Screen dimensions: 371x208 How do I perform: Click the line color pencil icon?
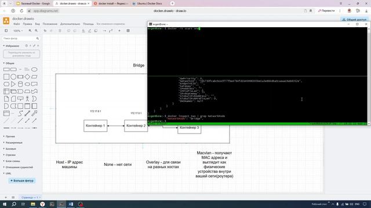[x=90, y=31]
